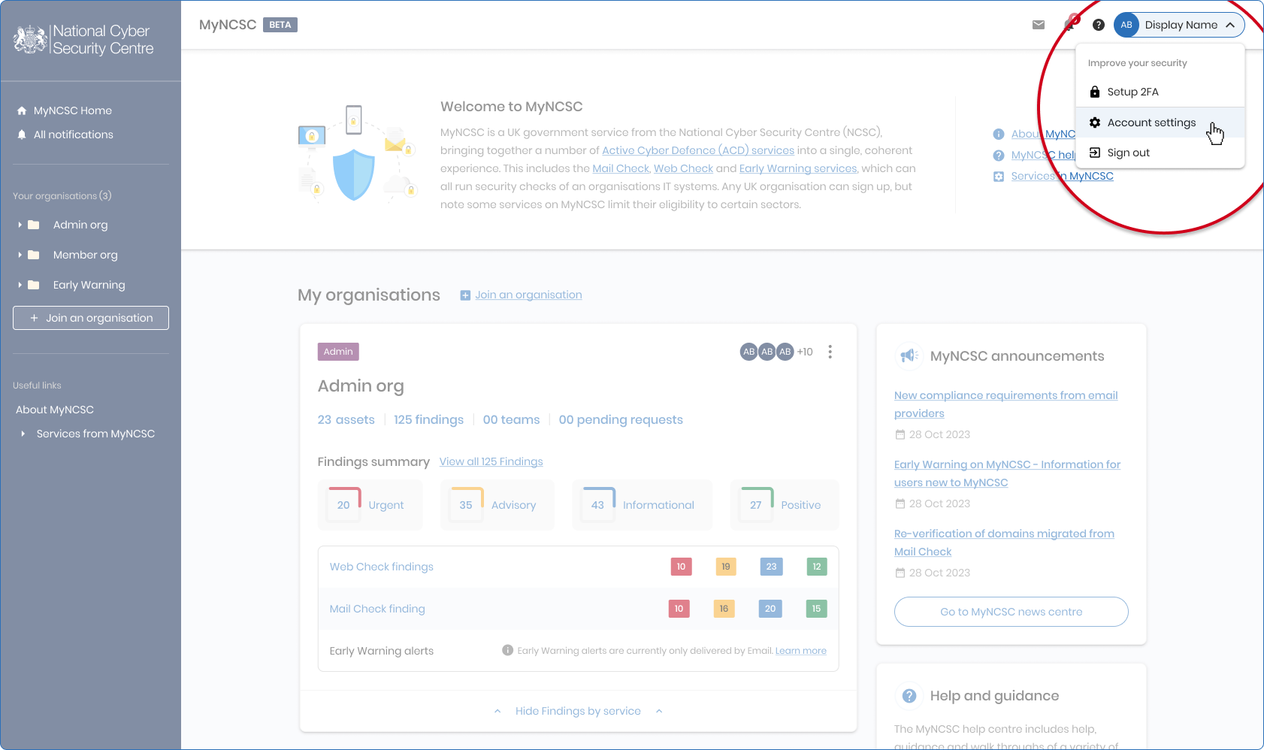Click the 35 Advisory findings tile

click(497, 505)
